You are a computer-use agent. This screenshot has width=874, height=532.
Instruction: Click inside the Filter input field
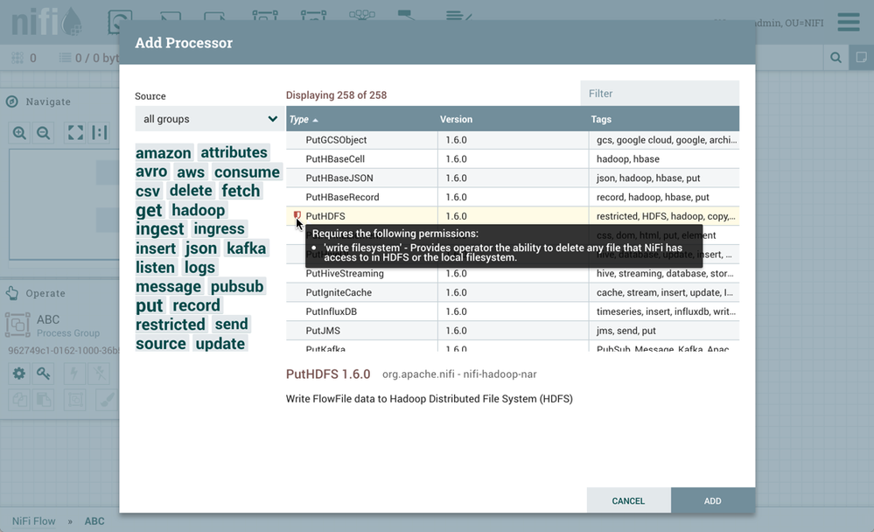tap(657, 93)
